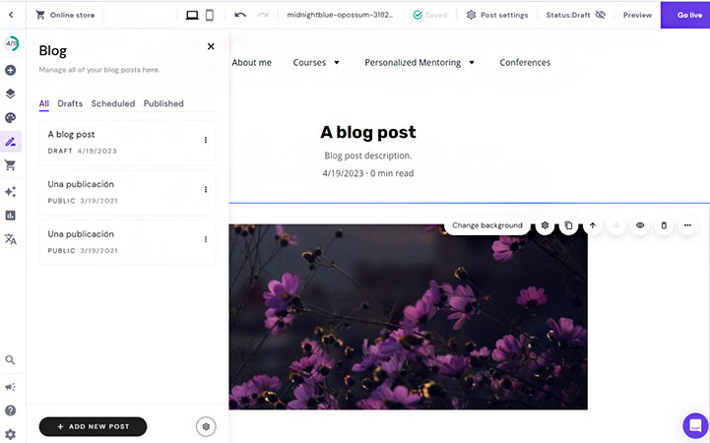Click the Saved status checkmark icon
710x443 pixels.
tap(418, 15)
